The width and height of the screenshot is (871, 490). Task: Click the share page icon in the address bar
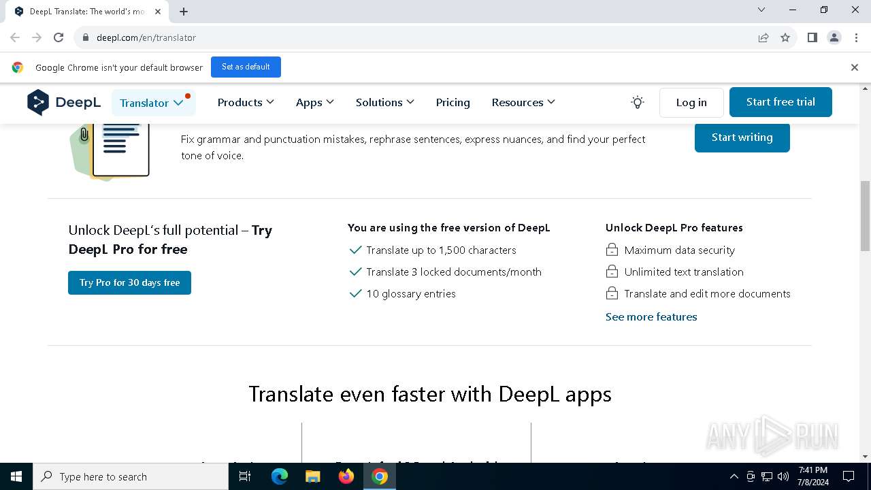pos(763,37)
